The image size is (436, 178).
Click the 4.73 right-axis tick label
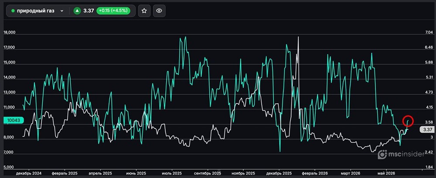click(x=429, y=92)
